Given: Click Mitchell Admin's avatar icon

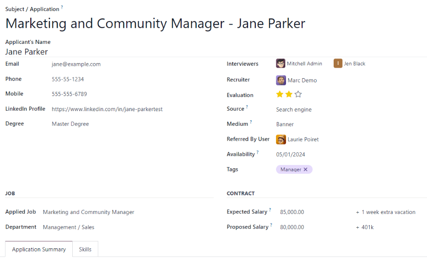Looking at the screenshot, I should pyautogui.click(x=281, y=64).
